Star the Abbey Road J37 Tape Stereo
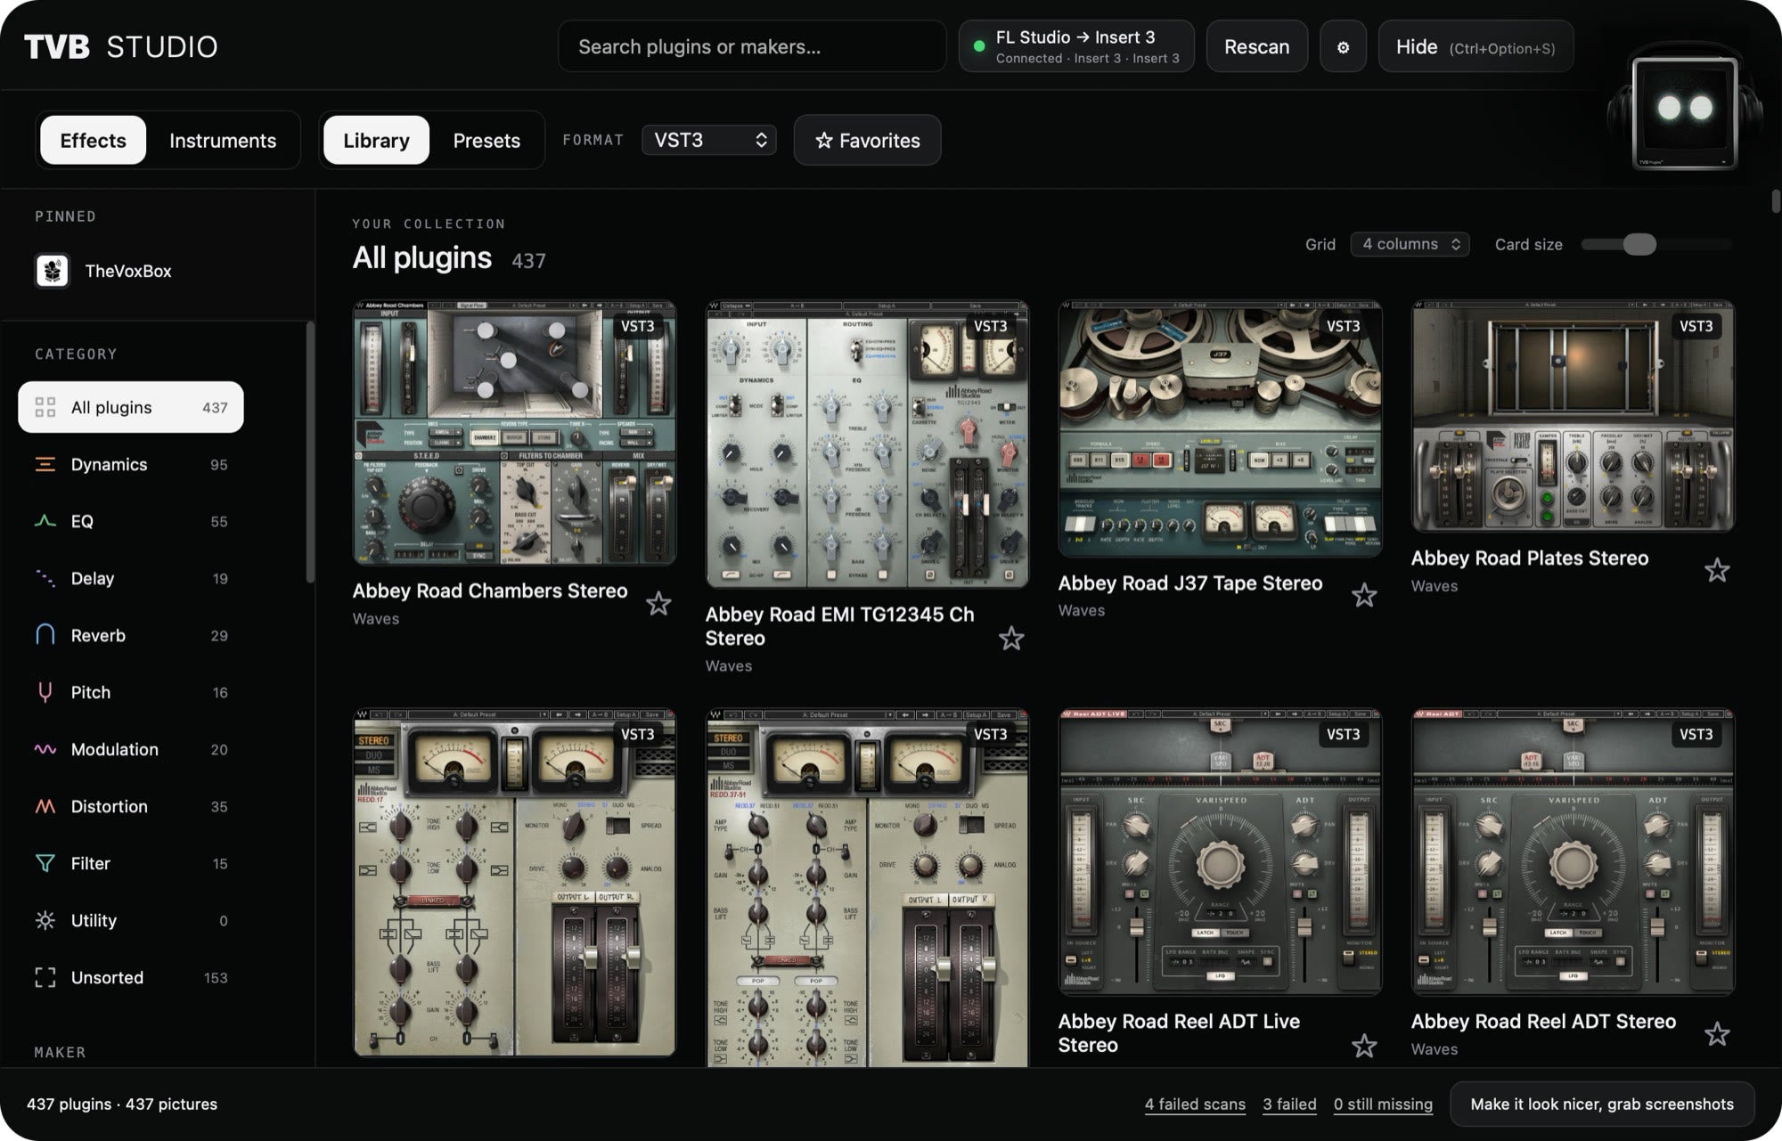The width and height of the screenshot is (1782, 1141). pyautogui.click(x=1364, y=595)
